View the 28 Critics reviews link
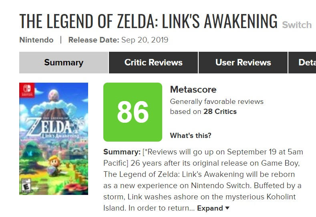Screen dimensions: 316x217 220,112
